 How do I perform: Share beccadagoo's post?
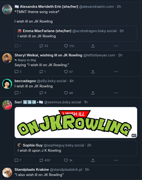(x=93, y=93)
